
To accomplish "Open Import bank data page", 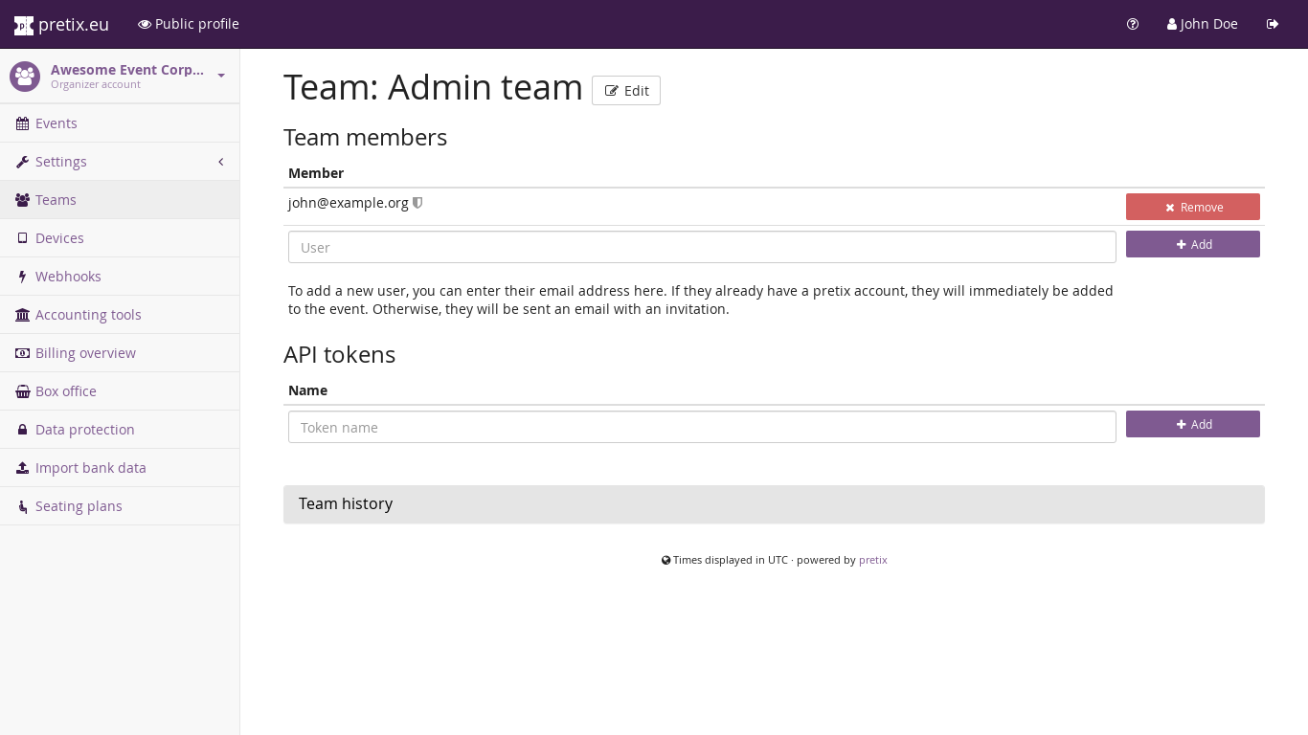I will click(x=90, y=468).
